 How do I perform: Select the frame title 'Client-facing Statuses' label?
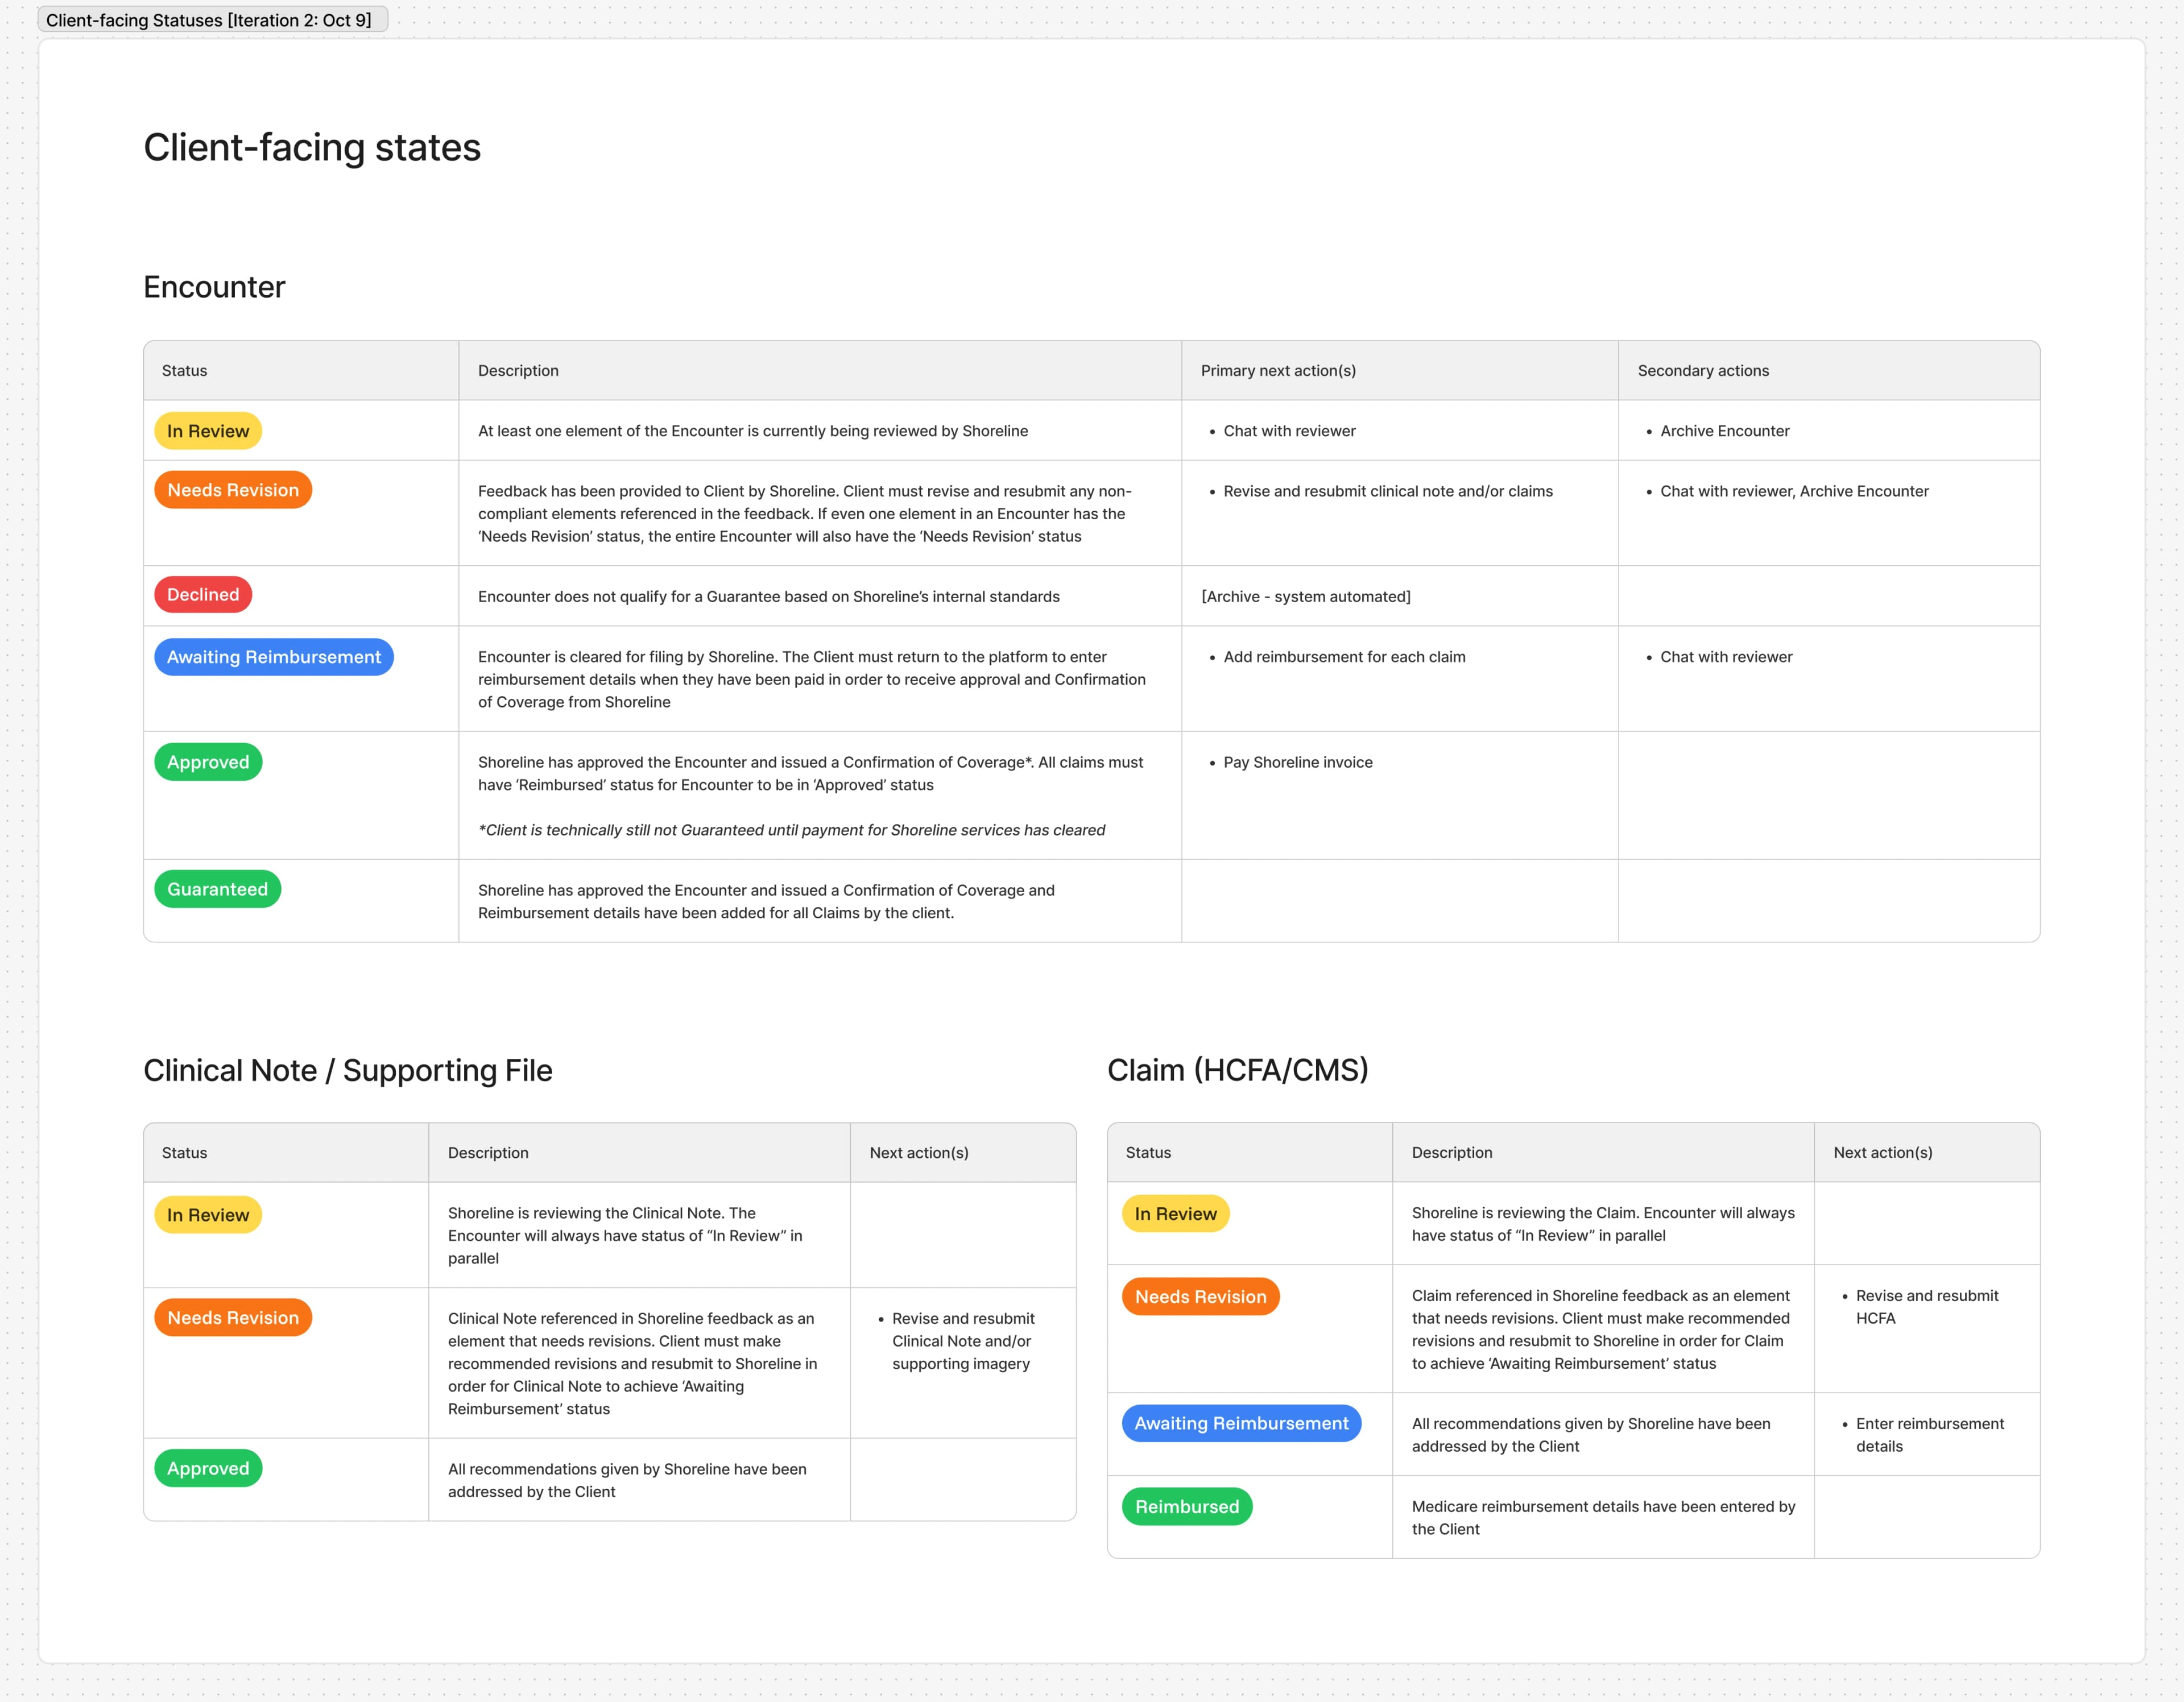coord(208,20)
